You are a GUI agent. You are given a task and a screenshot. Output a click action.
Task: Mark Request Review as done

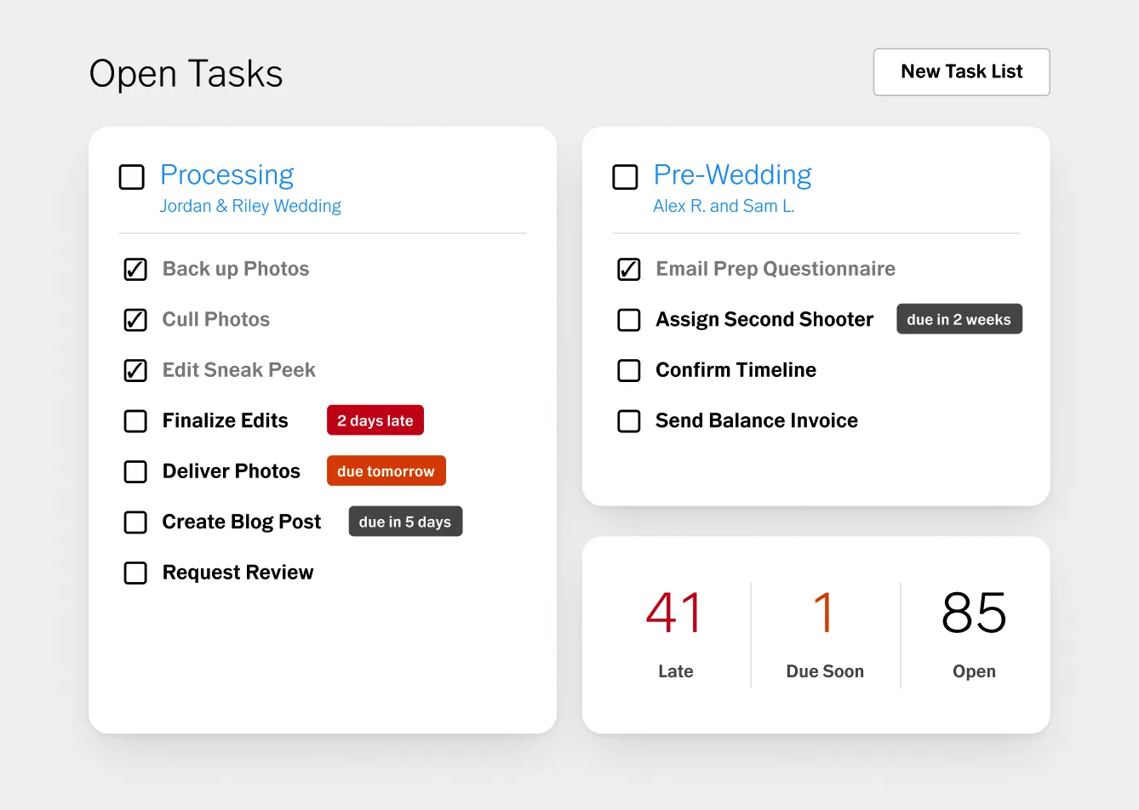(x=135, y=573)
